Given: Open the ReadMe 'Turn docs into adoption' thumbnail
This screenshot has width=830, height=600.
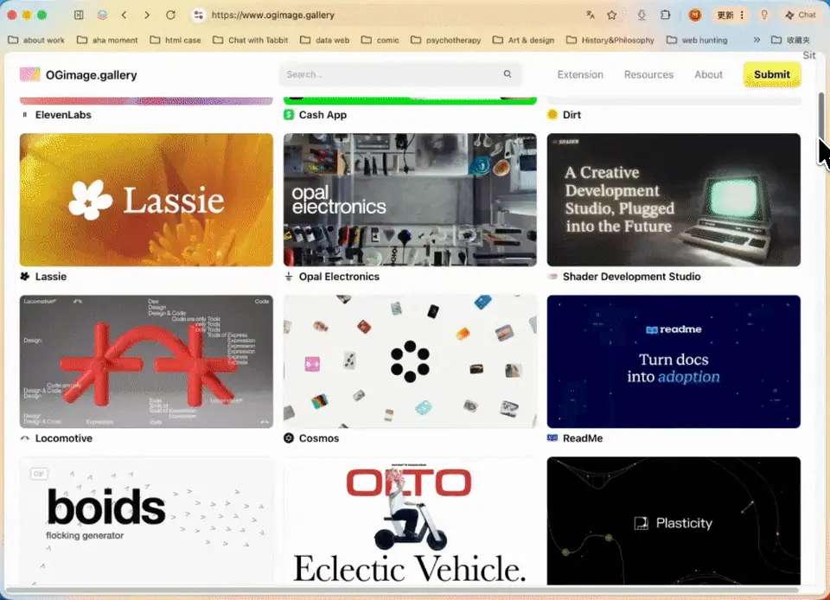Looking at the screenshot, I should [674, 361].
